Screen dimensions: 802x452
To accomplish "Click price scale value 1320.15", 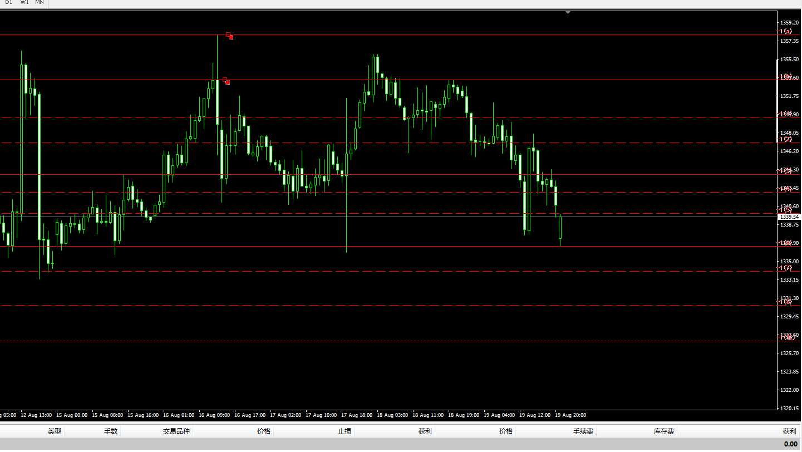I will click(790, 409).
